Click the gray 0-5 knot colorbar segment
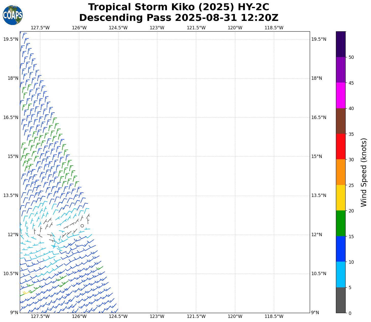This screenshot has width=371, height=322. [x=341, y=300]
